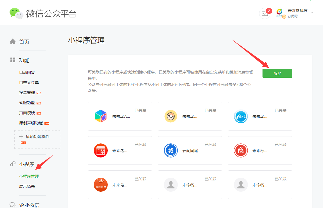
Task: Click the plus icon beside 添加功能插件
Action: point(21,137)
